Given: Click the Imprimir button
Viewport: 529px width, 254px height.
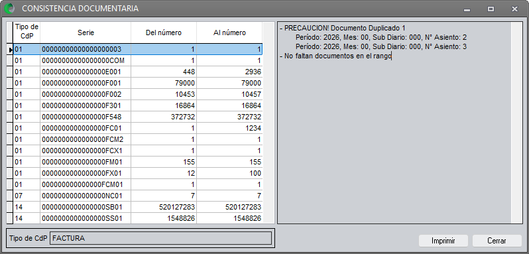Looking at the screenshot, I should point(443,241).
